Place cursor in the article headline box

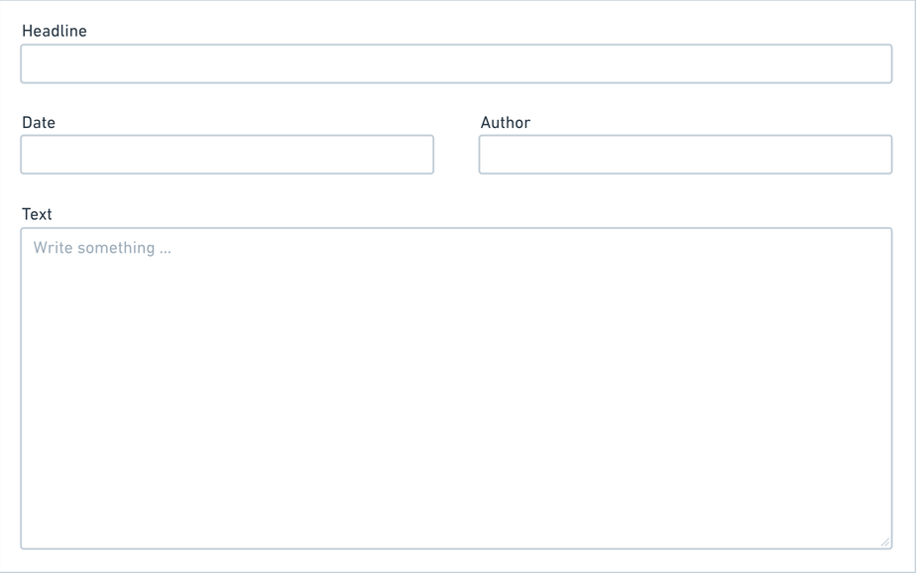(456, 63)
